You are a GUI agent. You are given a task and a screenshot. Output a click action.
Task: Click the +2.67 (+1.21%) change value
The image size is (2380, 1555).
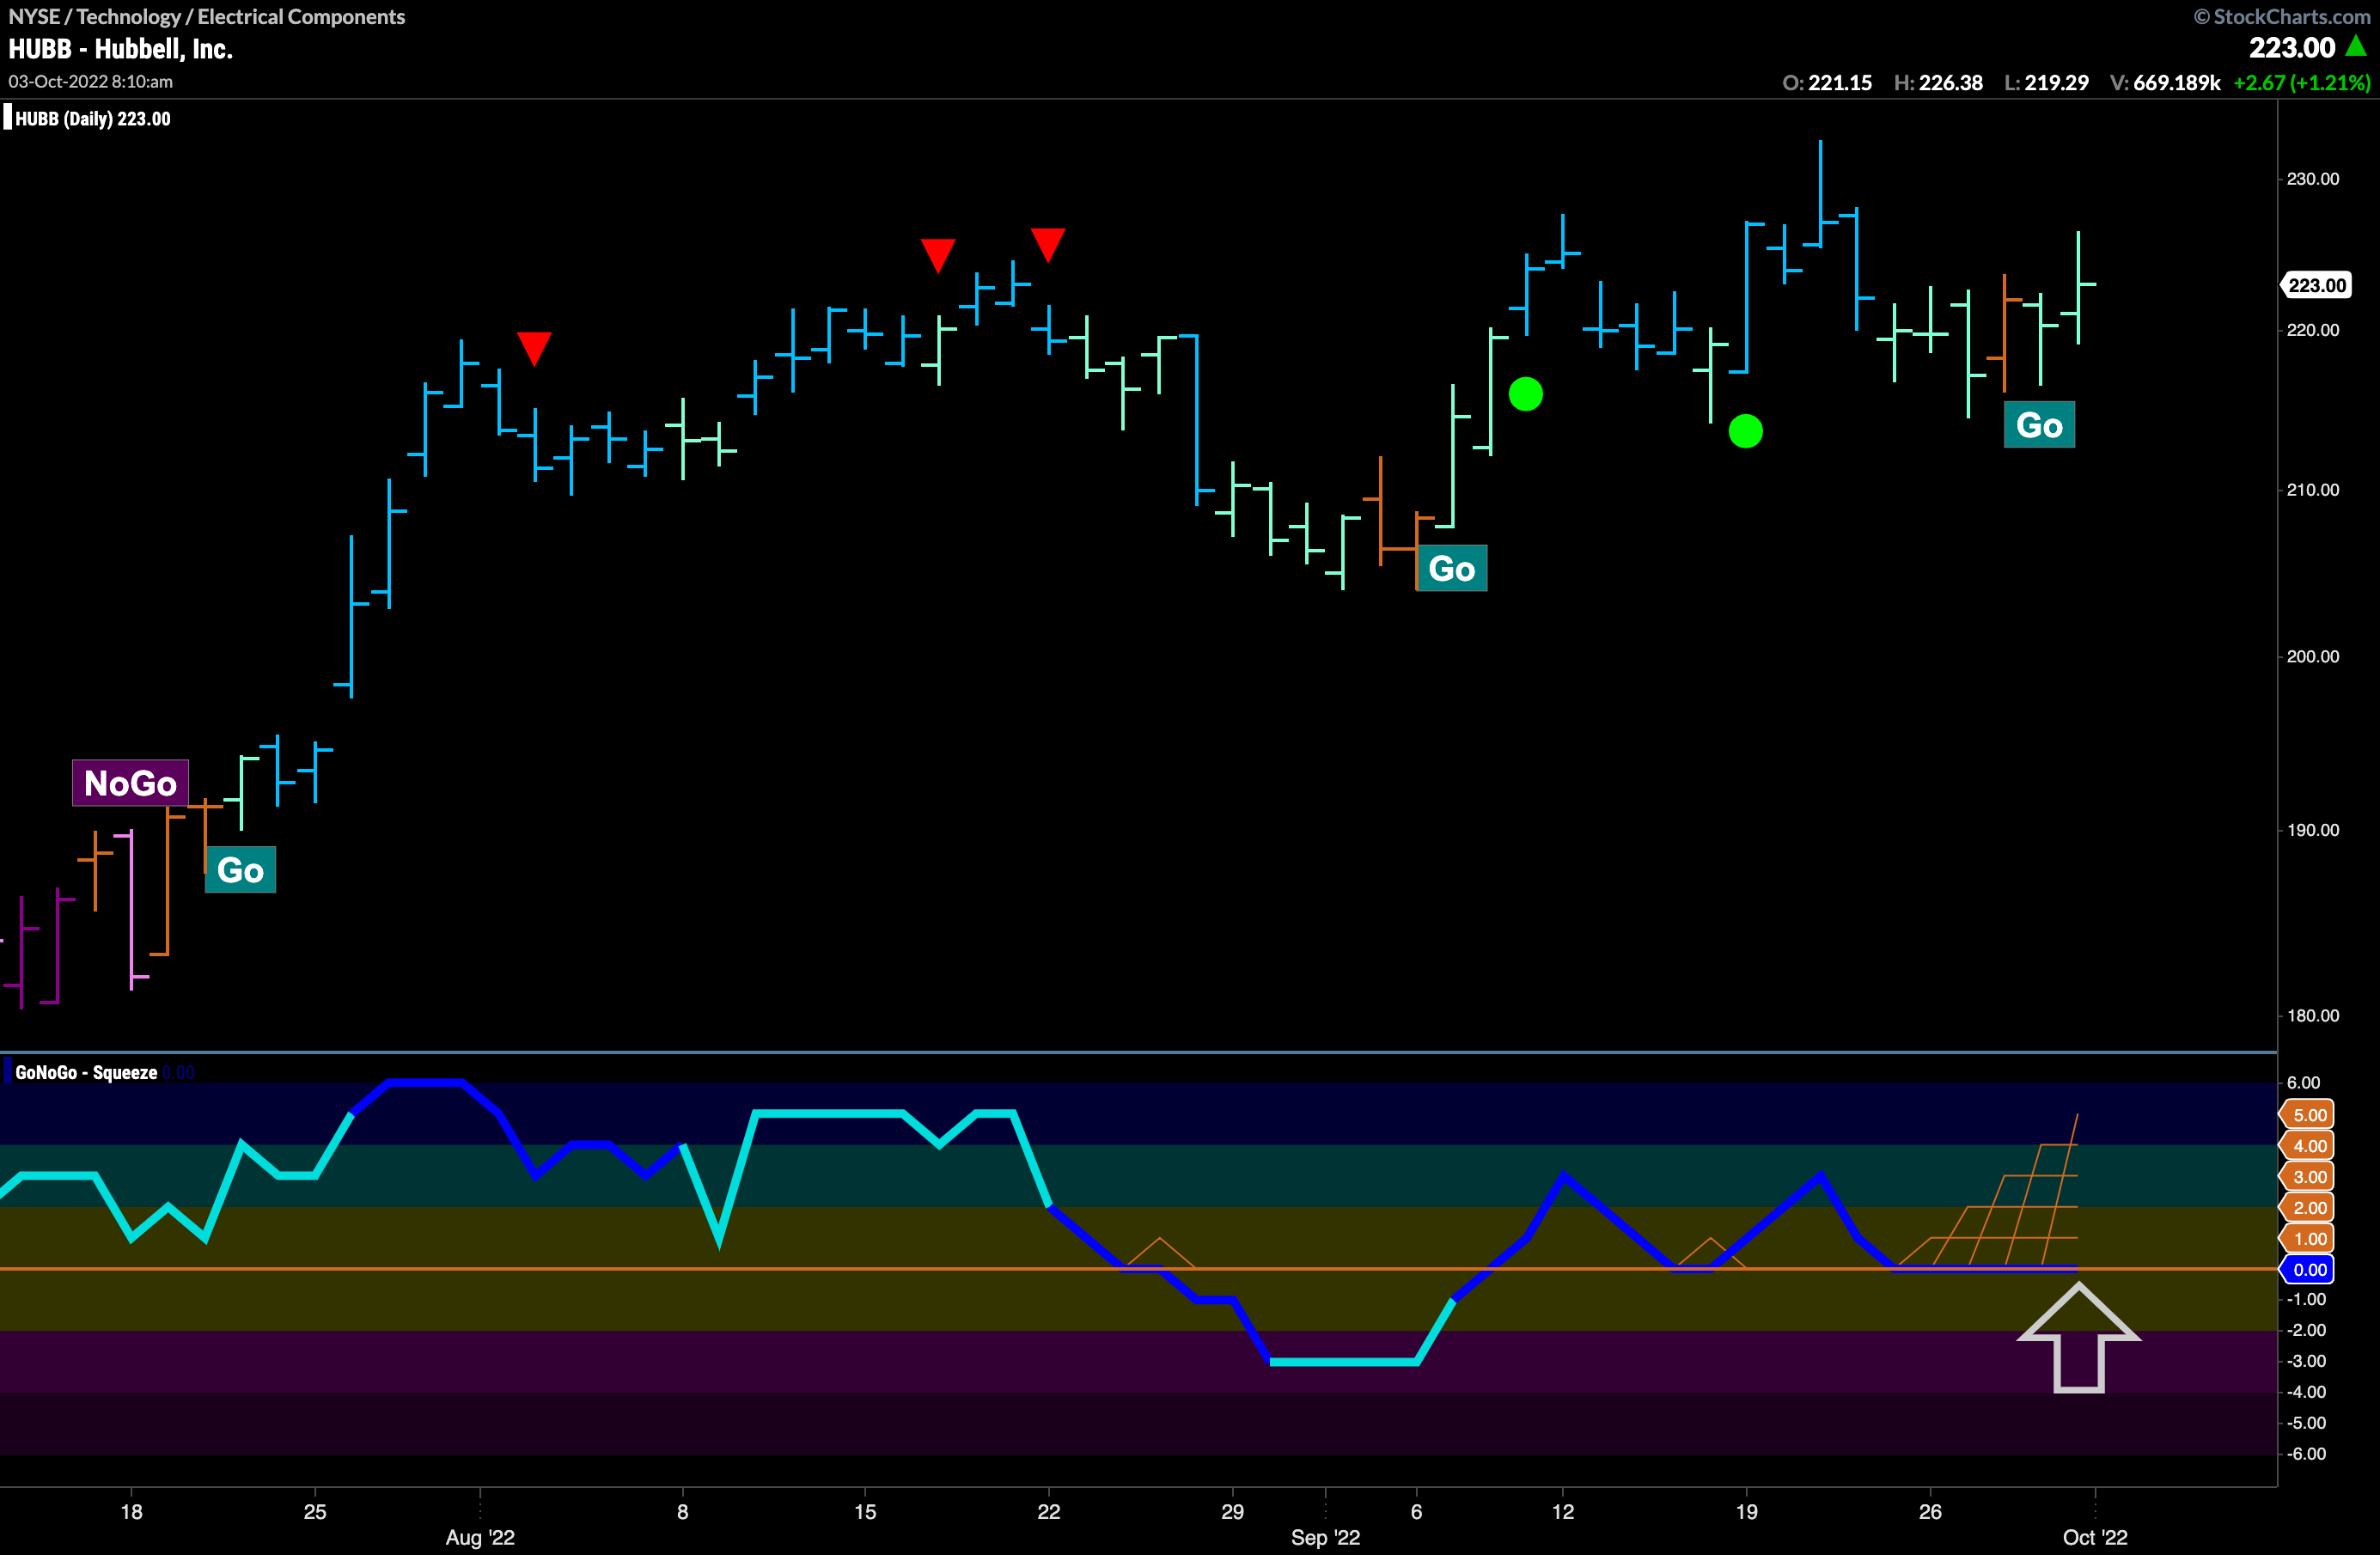(x=2302, y=83)
